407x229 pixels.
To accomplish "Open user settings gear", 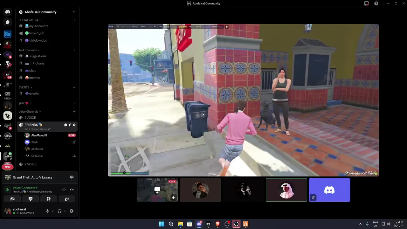I will [72, 211].
